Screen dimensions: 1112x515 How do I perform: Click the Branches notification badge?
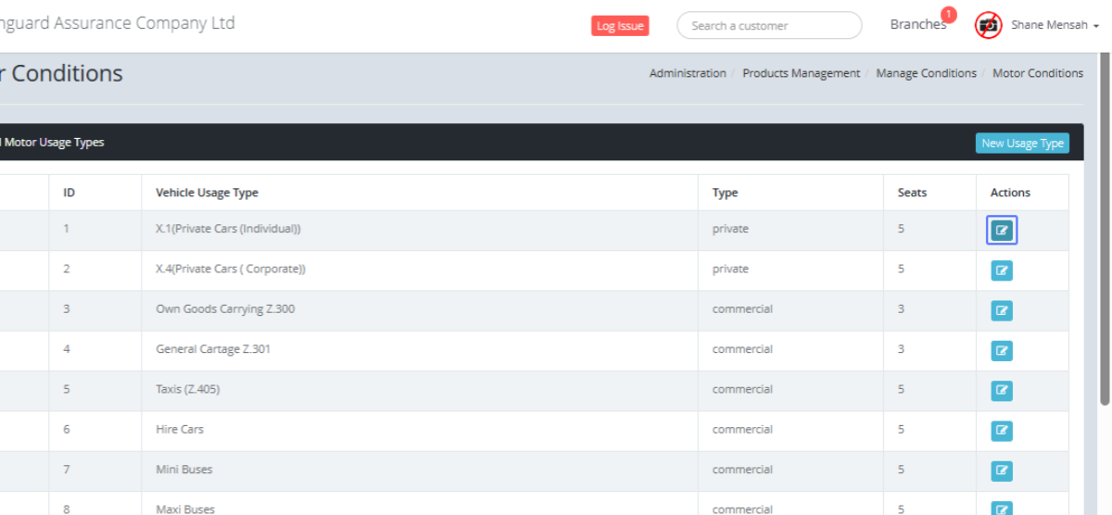click(948, 15)
